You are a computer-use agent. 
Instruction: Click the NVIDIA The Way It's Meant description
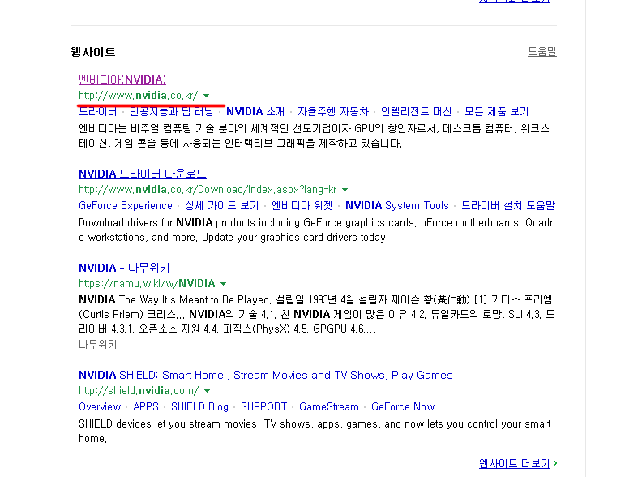click(x=316, y=314)
